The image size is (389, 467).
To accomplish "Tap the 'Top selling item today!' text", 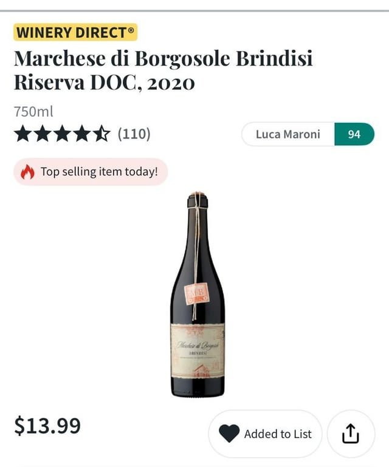I will 99,172.
